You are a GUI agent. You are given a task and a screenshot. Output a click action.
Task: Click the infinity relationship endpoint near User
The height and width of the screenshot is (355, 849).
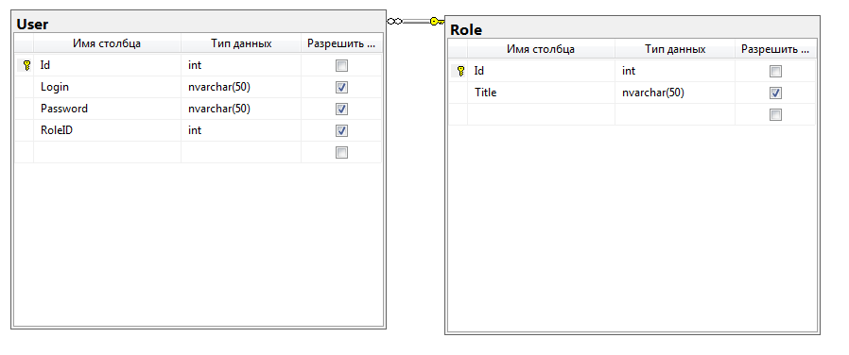pos(395,21)
